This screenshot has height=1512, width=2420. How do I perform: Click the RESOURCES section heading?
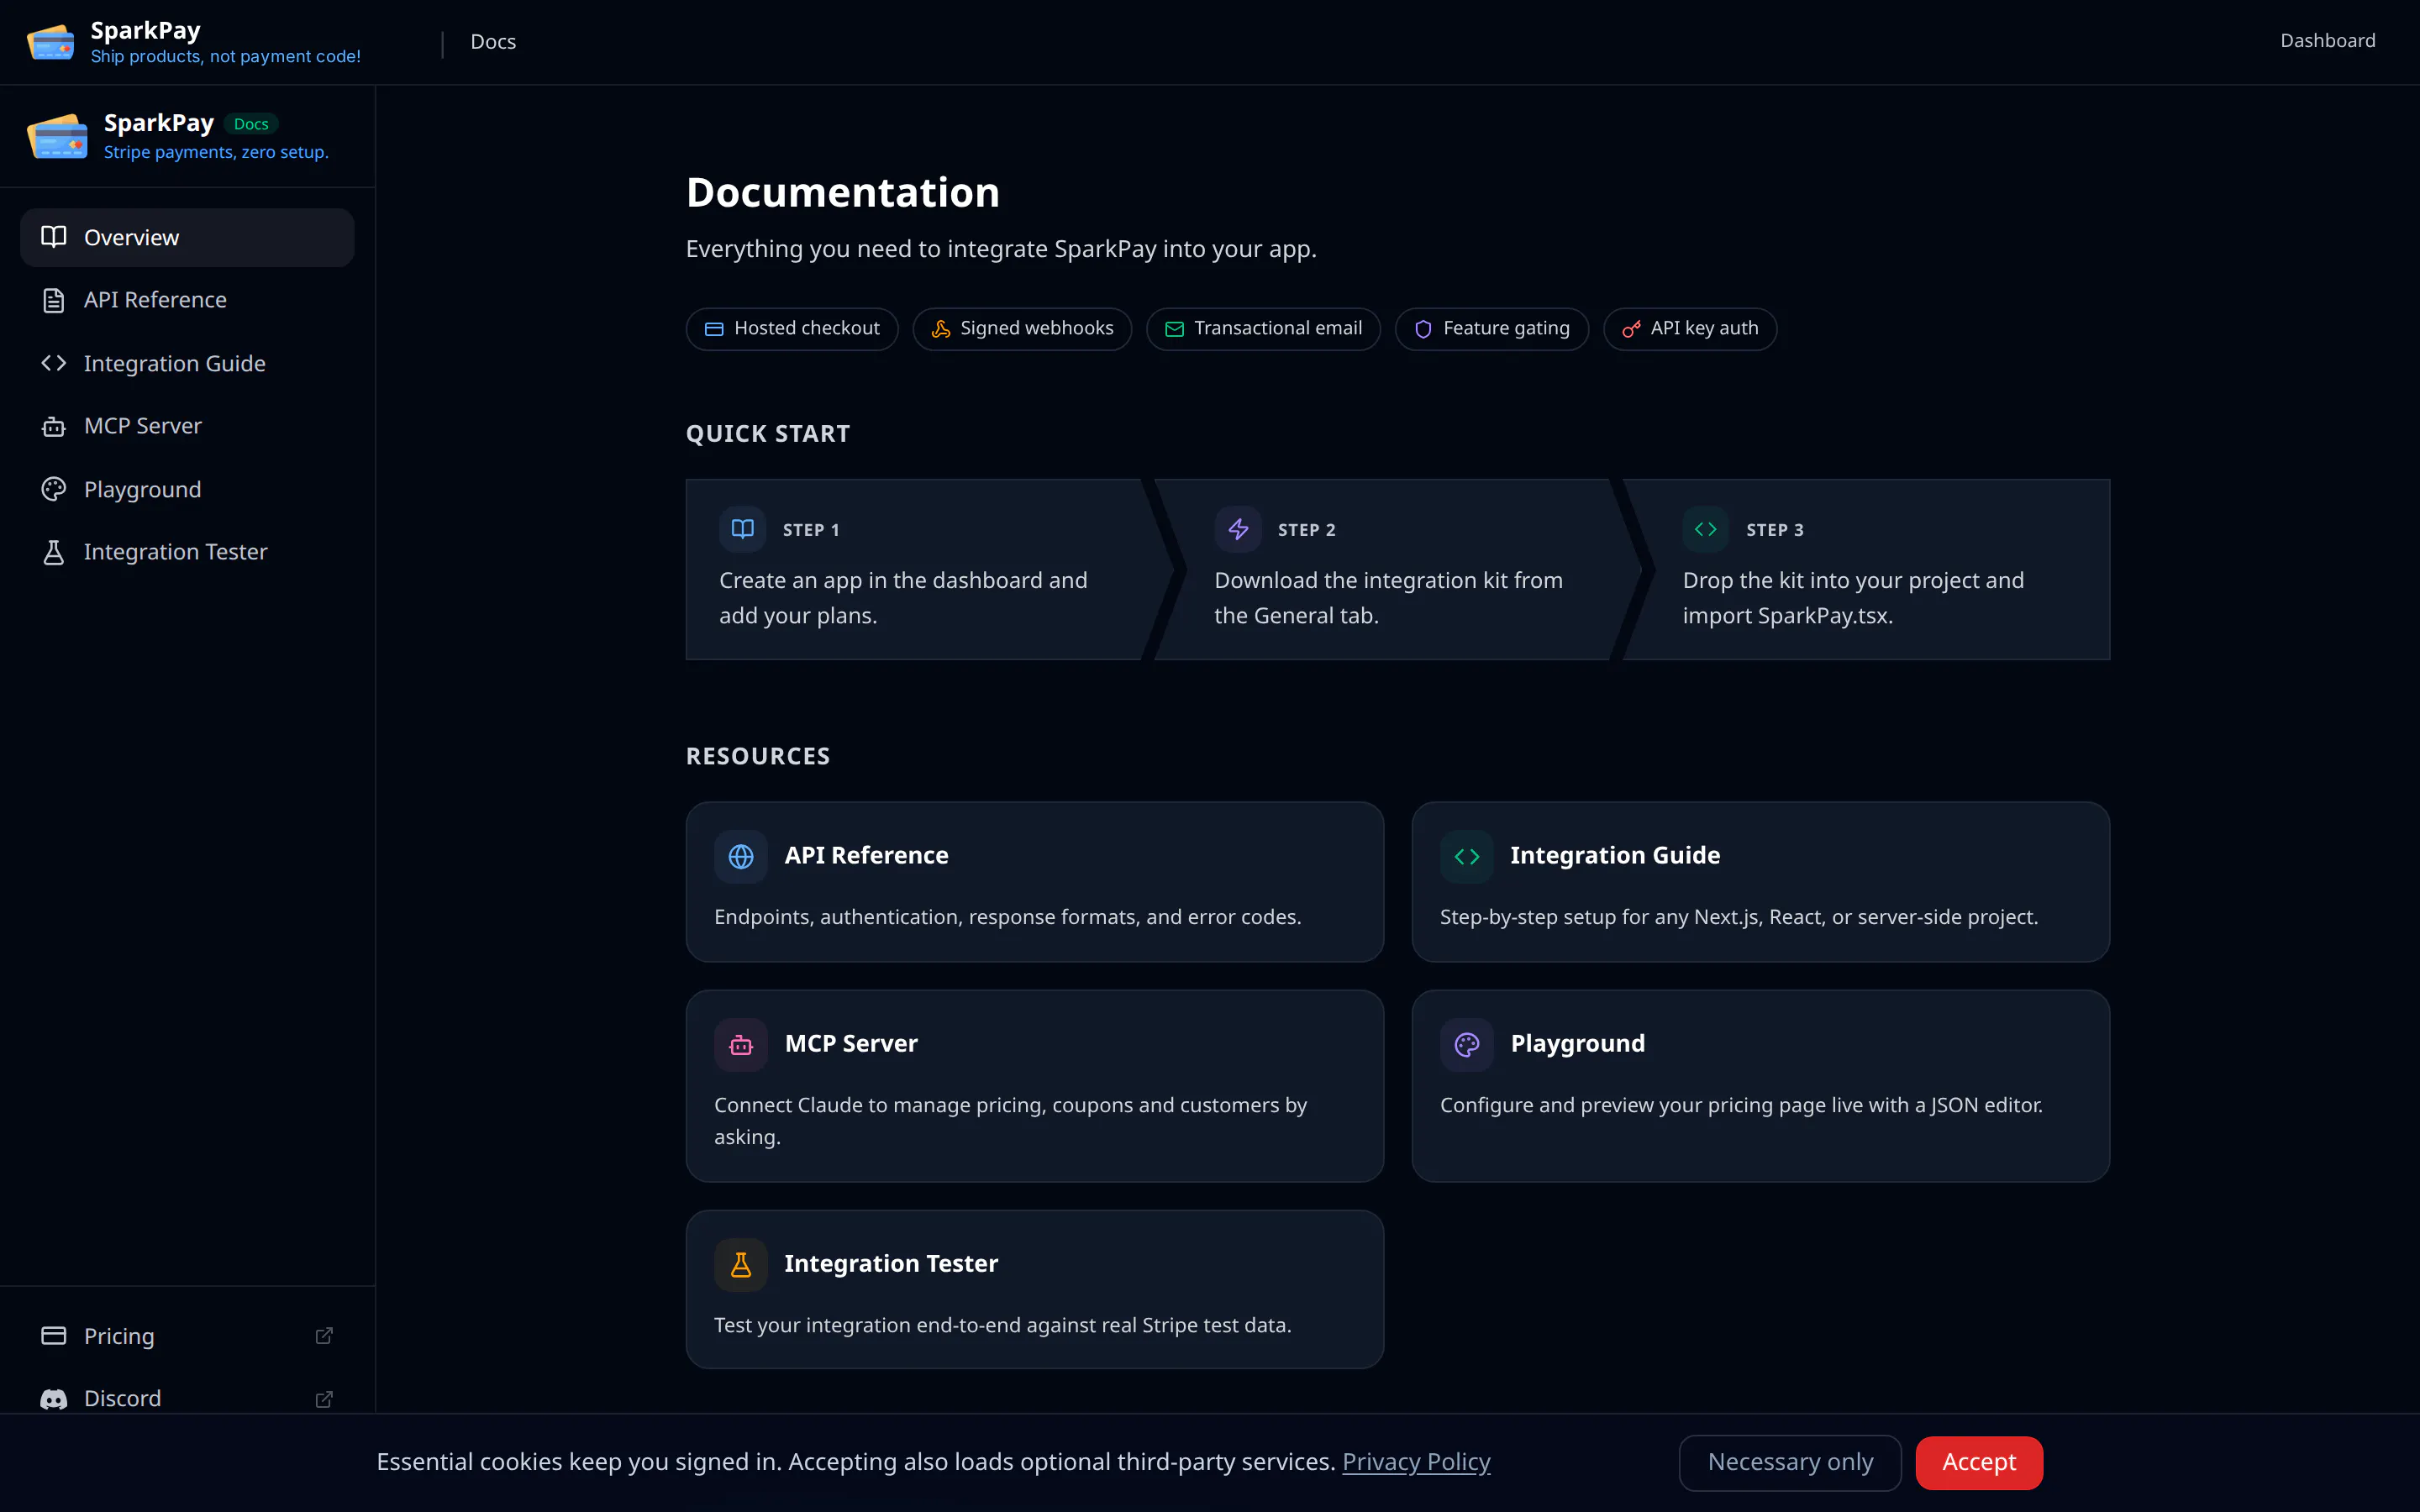[758, 757]
